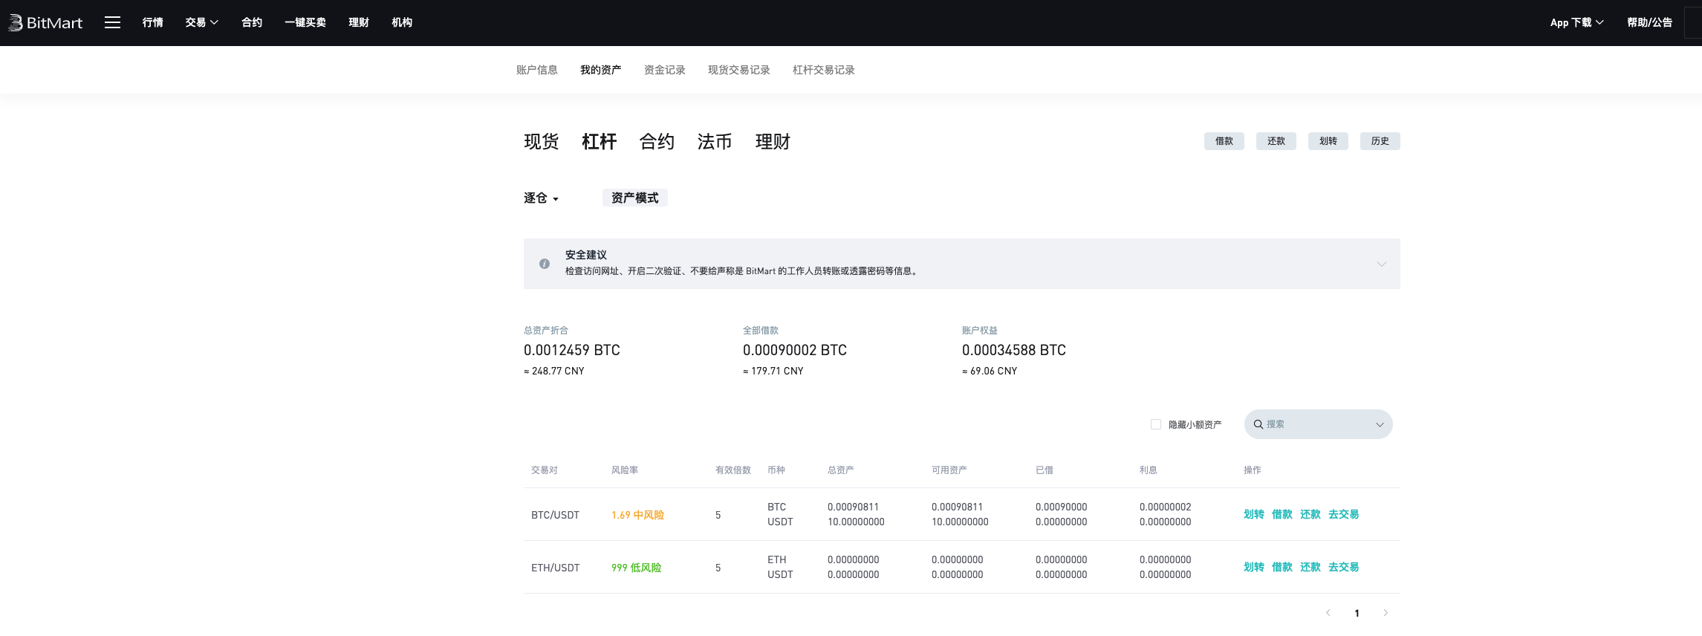1702x636 pixels.
Task: Expand the 交易 dropdown in navbar
Action: [x=201, y=22]
